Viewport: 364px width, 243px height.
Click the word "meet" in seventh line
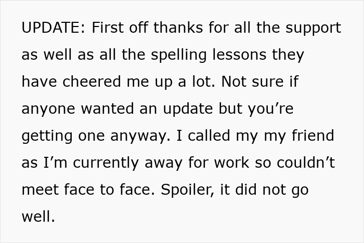[40, 190]
